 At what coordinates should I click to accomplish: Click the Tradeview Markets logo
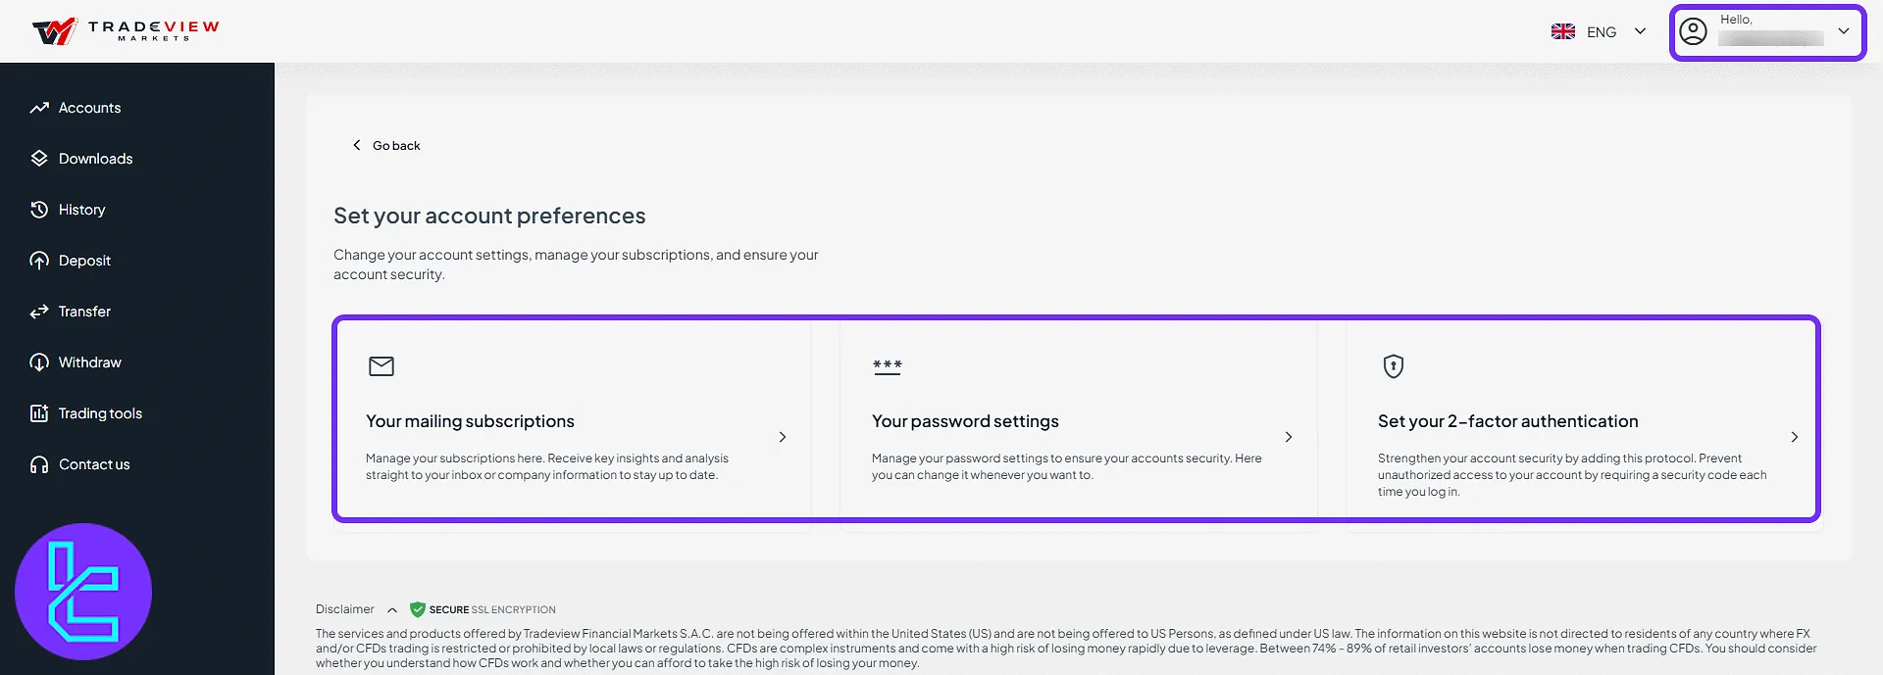pos(126,31)
